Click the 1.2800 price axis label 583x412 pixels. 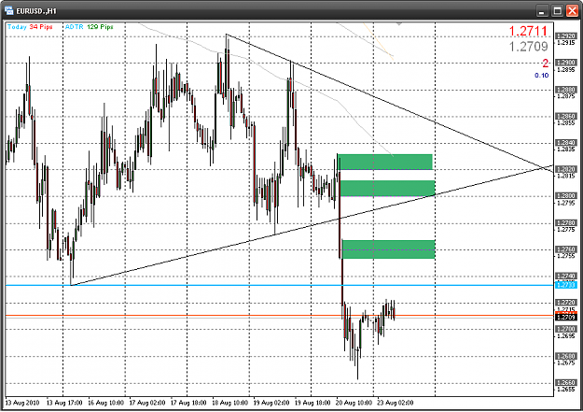click(x=566, y=196)
